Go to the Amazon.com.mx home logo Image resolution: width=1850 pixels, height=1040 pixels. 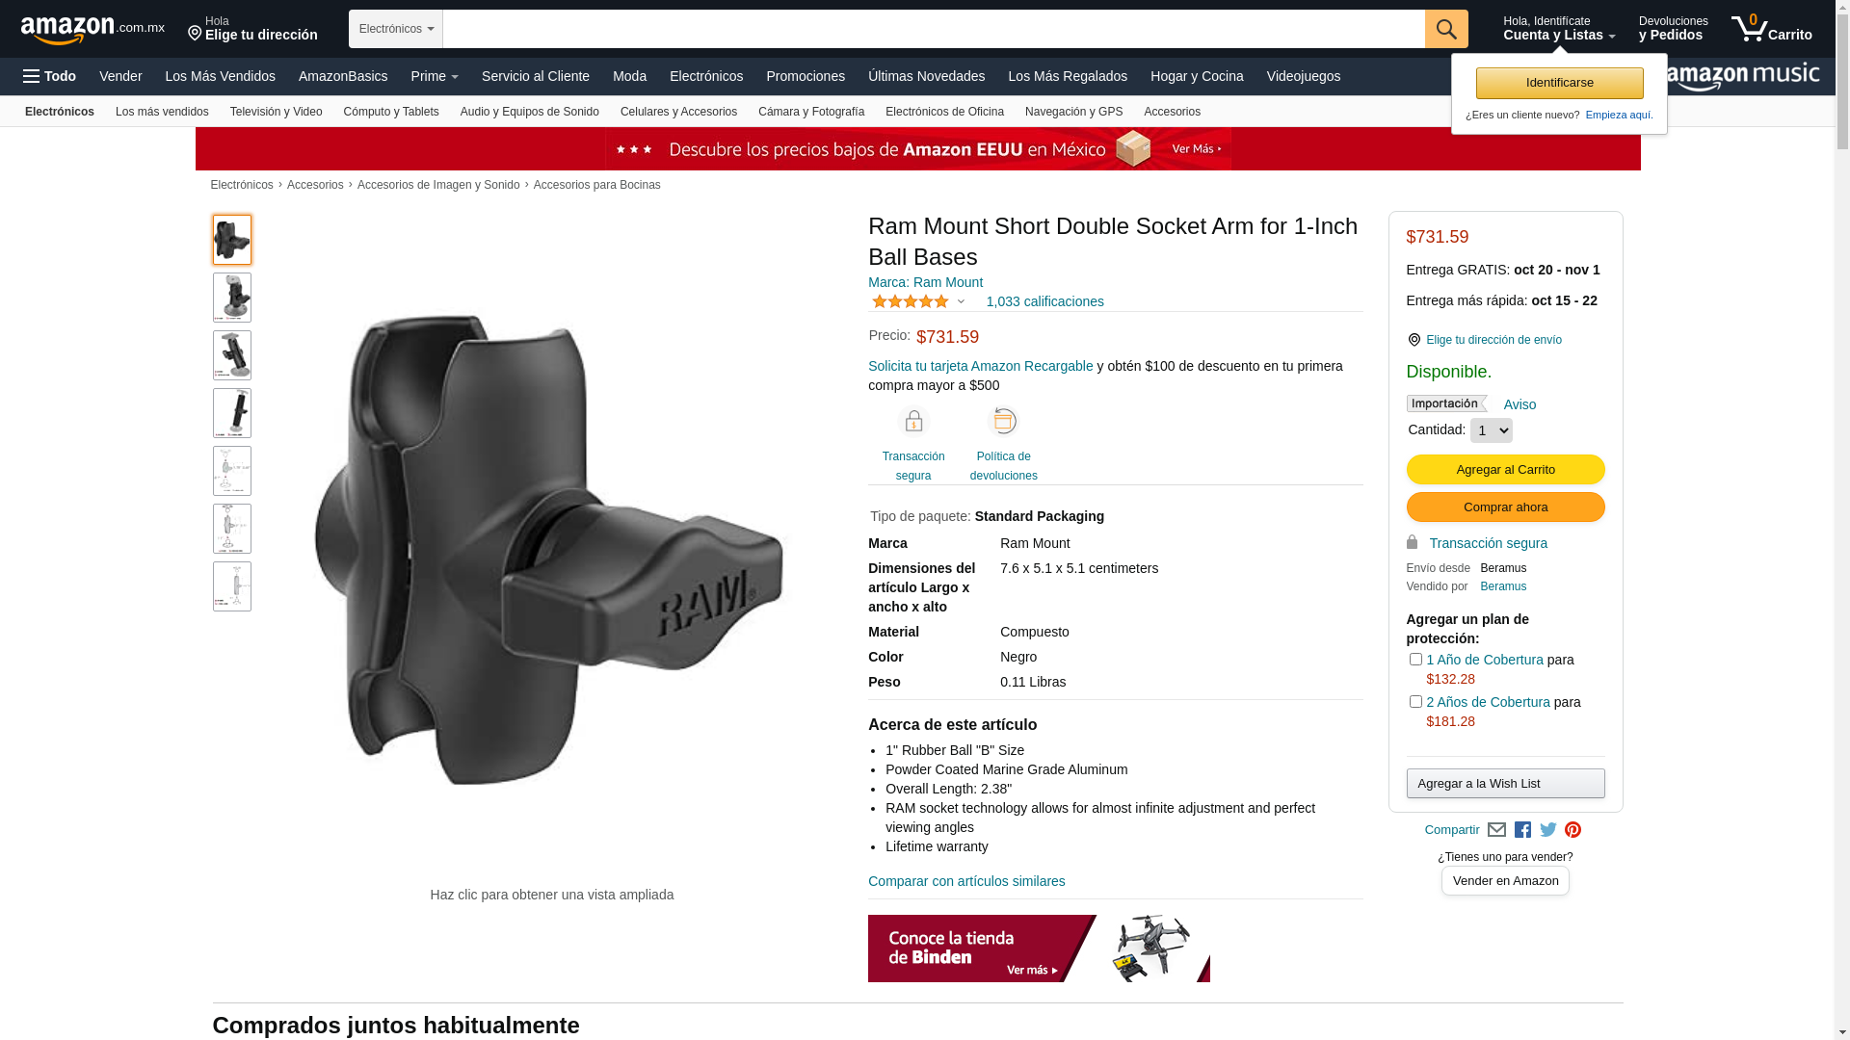click(x=92, y=30)
